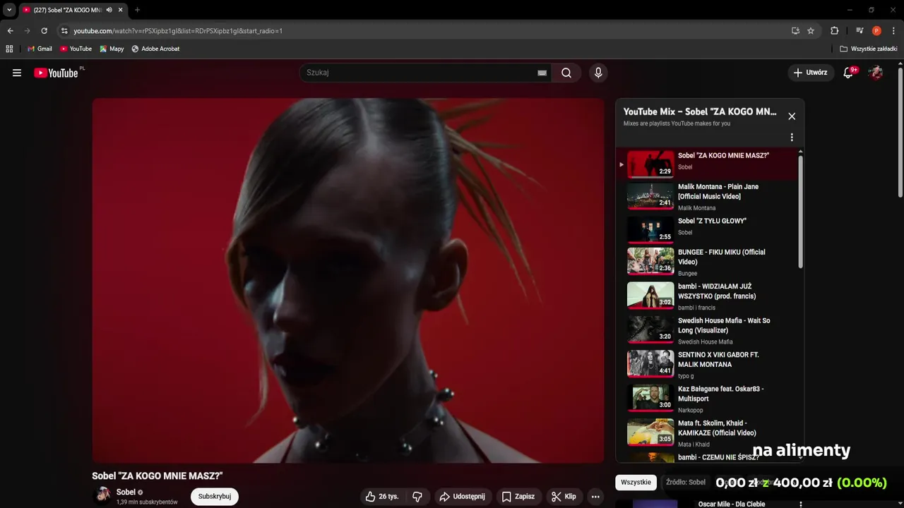This screenshot has height=508, width=904.
Task: Close the Sobel YouTube tab
Action: click(121, 10)
